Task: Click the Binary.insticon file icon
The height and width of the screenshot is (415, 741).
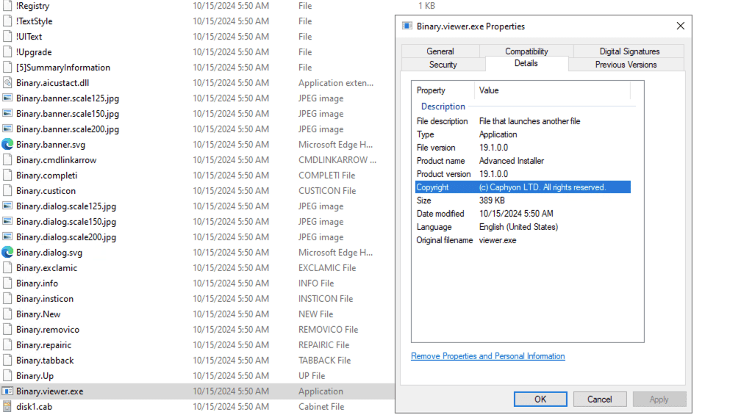Action: click(7, 299)
